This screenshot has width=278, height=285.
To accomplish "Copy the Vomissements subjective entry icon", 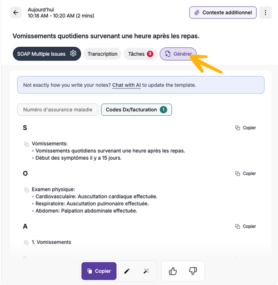I will (x=26, y=144).
